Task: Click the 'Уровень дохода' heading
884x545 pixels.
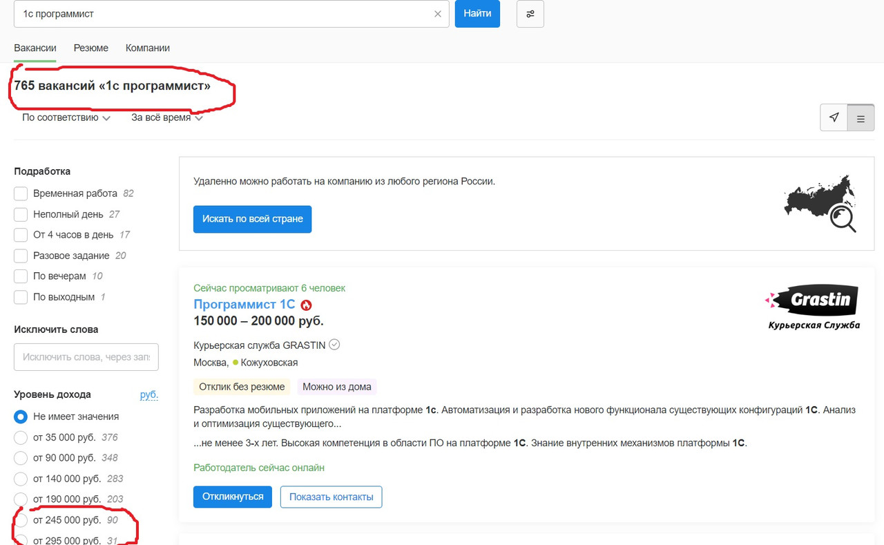Action: click(52, 394)
